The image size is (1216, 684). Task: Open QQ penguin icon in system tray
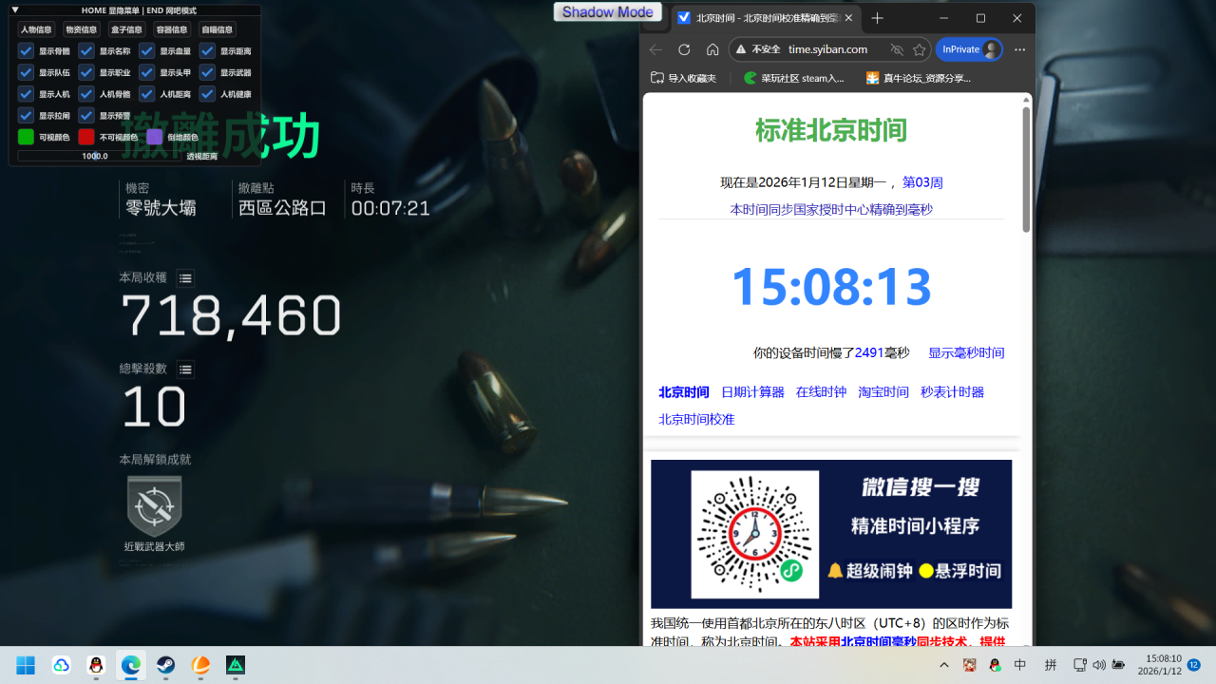[995, 666]
